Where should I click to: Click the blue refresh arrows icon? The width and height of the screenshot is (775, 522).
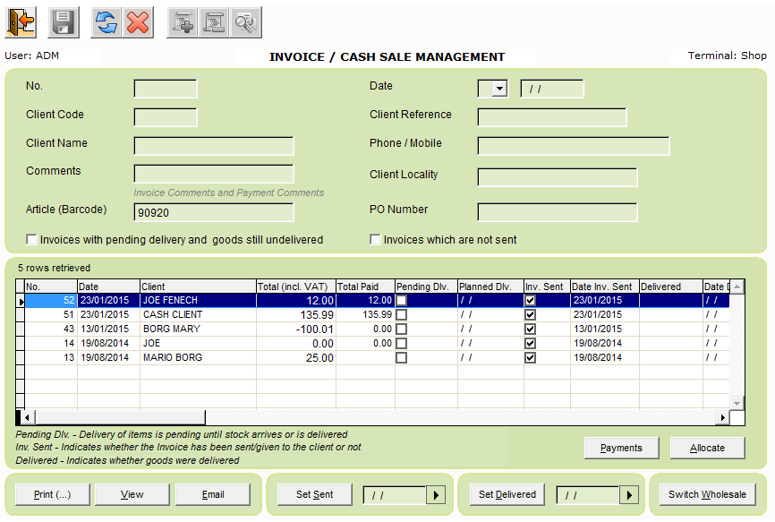pos(106,21)
